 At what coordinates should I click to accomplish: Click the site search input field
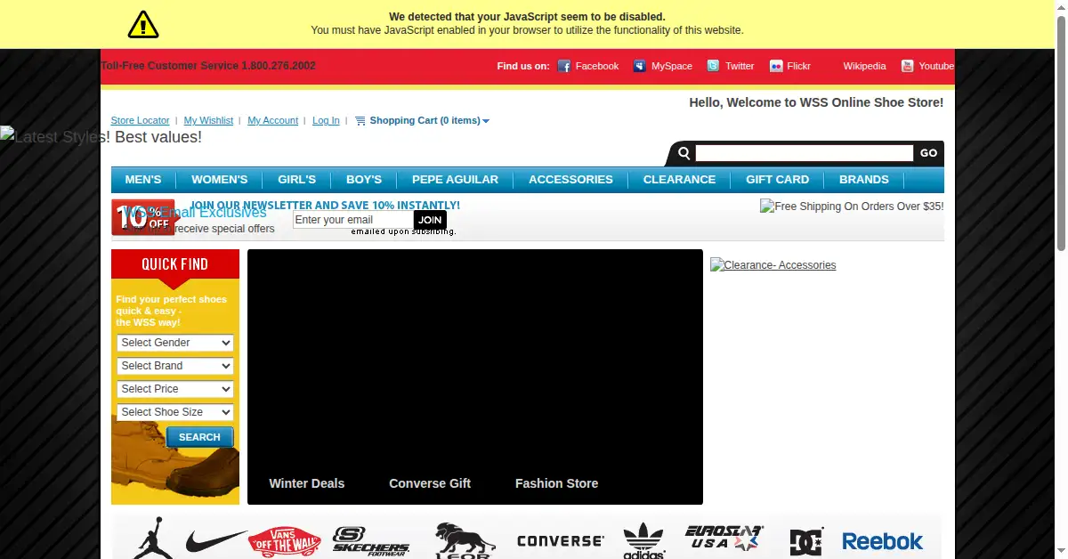(805, 153)
